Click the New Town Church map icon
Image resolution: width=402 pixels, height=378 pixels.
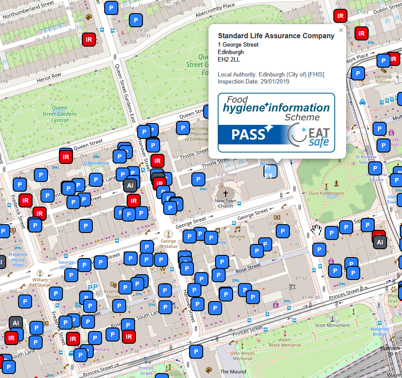coord(226,194)
